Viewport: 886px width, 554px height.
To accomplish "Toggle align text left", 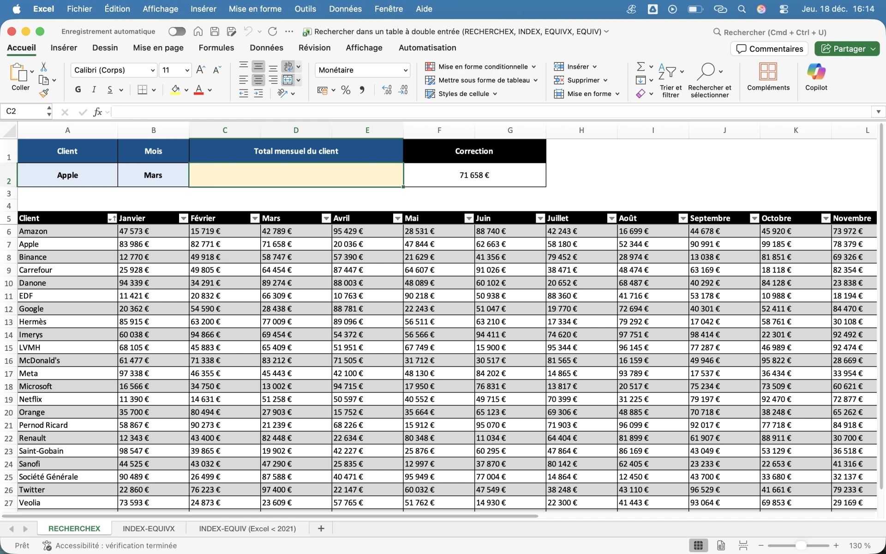I will [243, 80].
